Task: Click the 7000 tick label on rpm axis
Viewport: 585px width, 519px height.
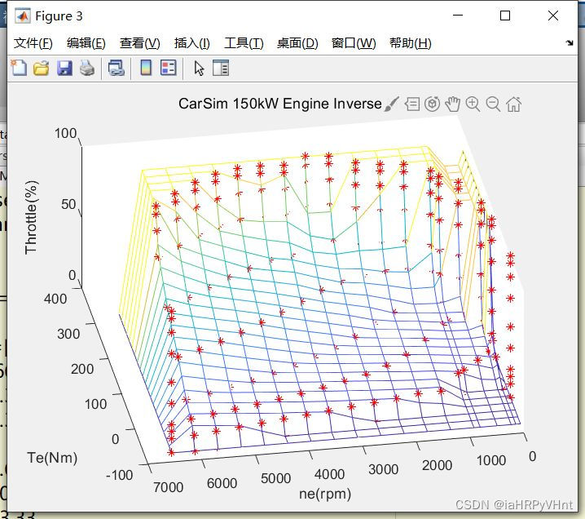Action: tap(169, 487)
